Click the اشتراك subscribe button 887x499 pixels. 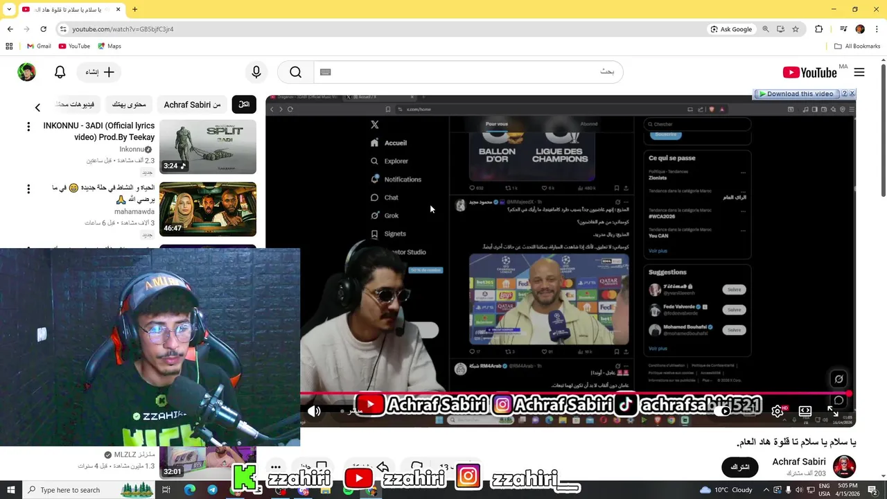[x=740, y=467]
